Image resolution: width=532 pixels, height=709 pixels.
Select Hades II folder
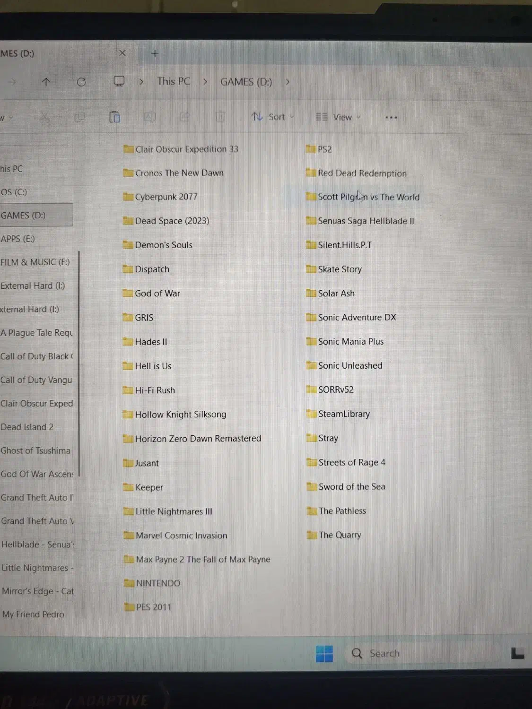coord(145,342)
